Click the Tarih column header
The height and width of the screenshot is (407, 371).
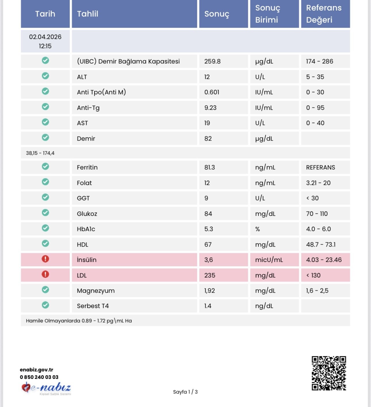click(x=45, y=14)
